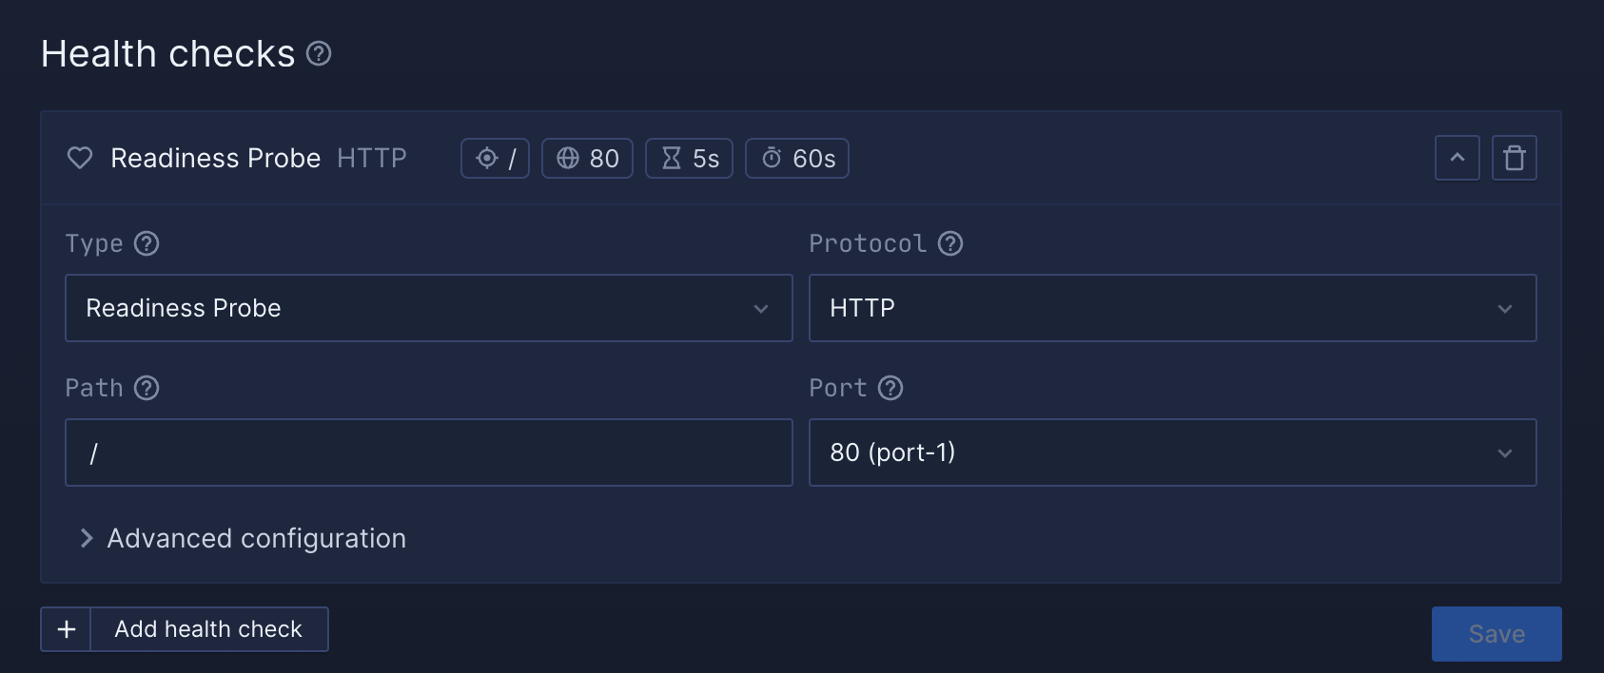This screenshot has width=1604, height=673.
Task: Click the path badge showing "/"
Action: (495, 158)
